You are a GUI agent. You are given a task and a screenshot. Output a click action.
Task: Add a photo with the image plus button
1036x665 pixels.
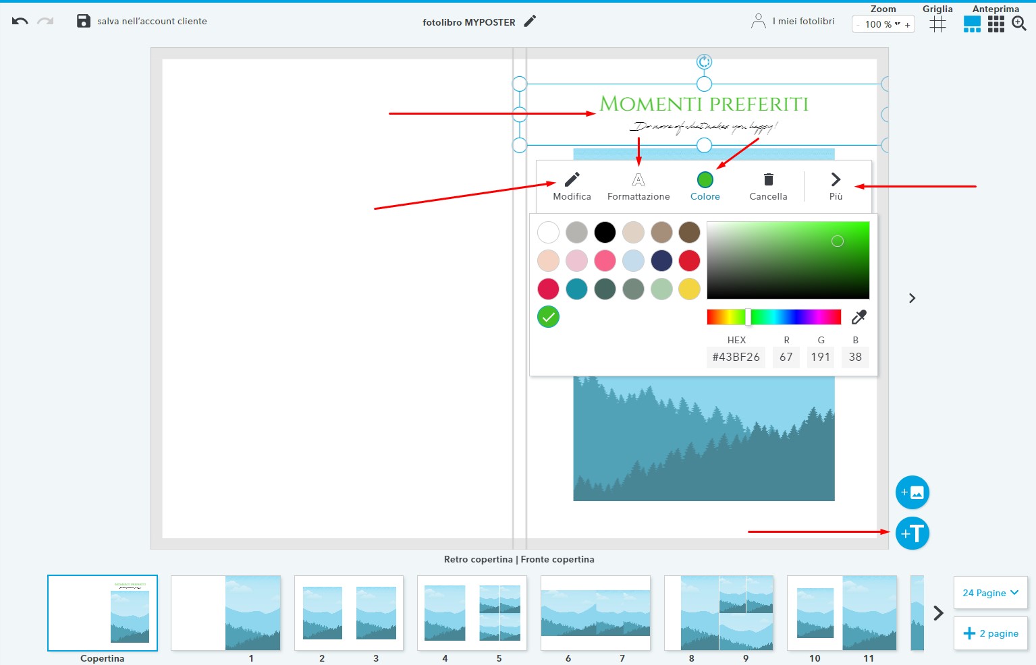click(x=912, y=493)
